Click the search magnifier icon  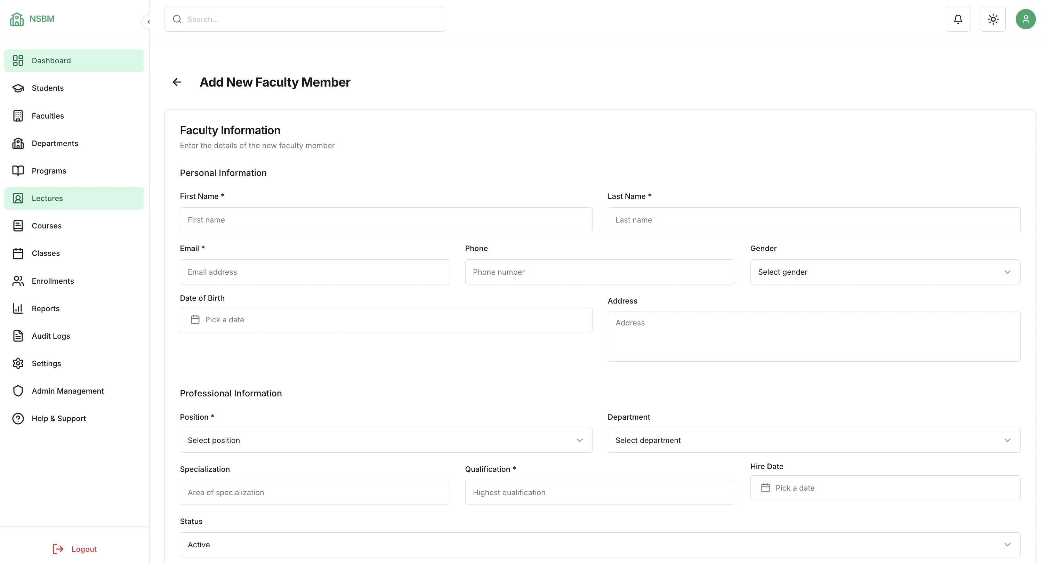(177, 19)
